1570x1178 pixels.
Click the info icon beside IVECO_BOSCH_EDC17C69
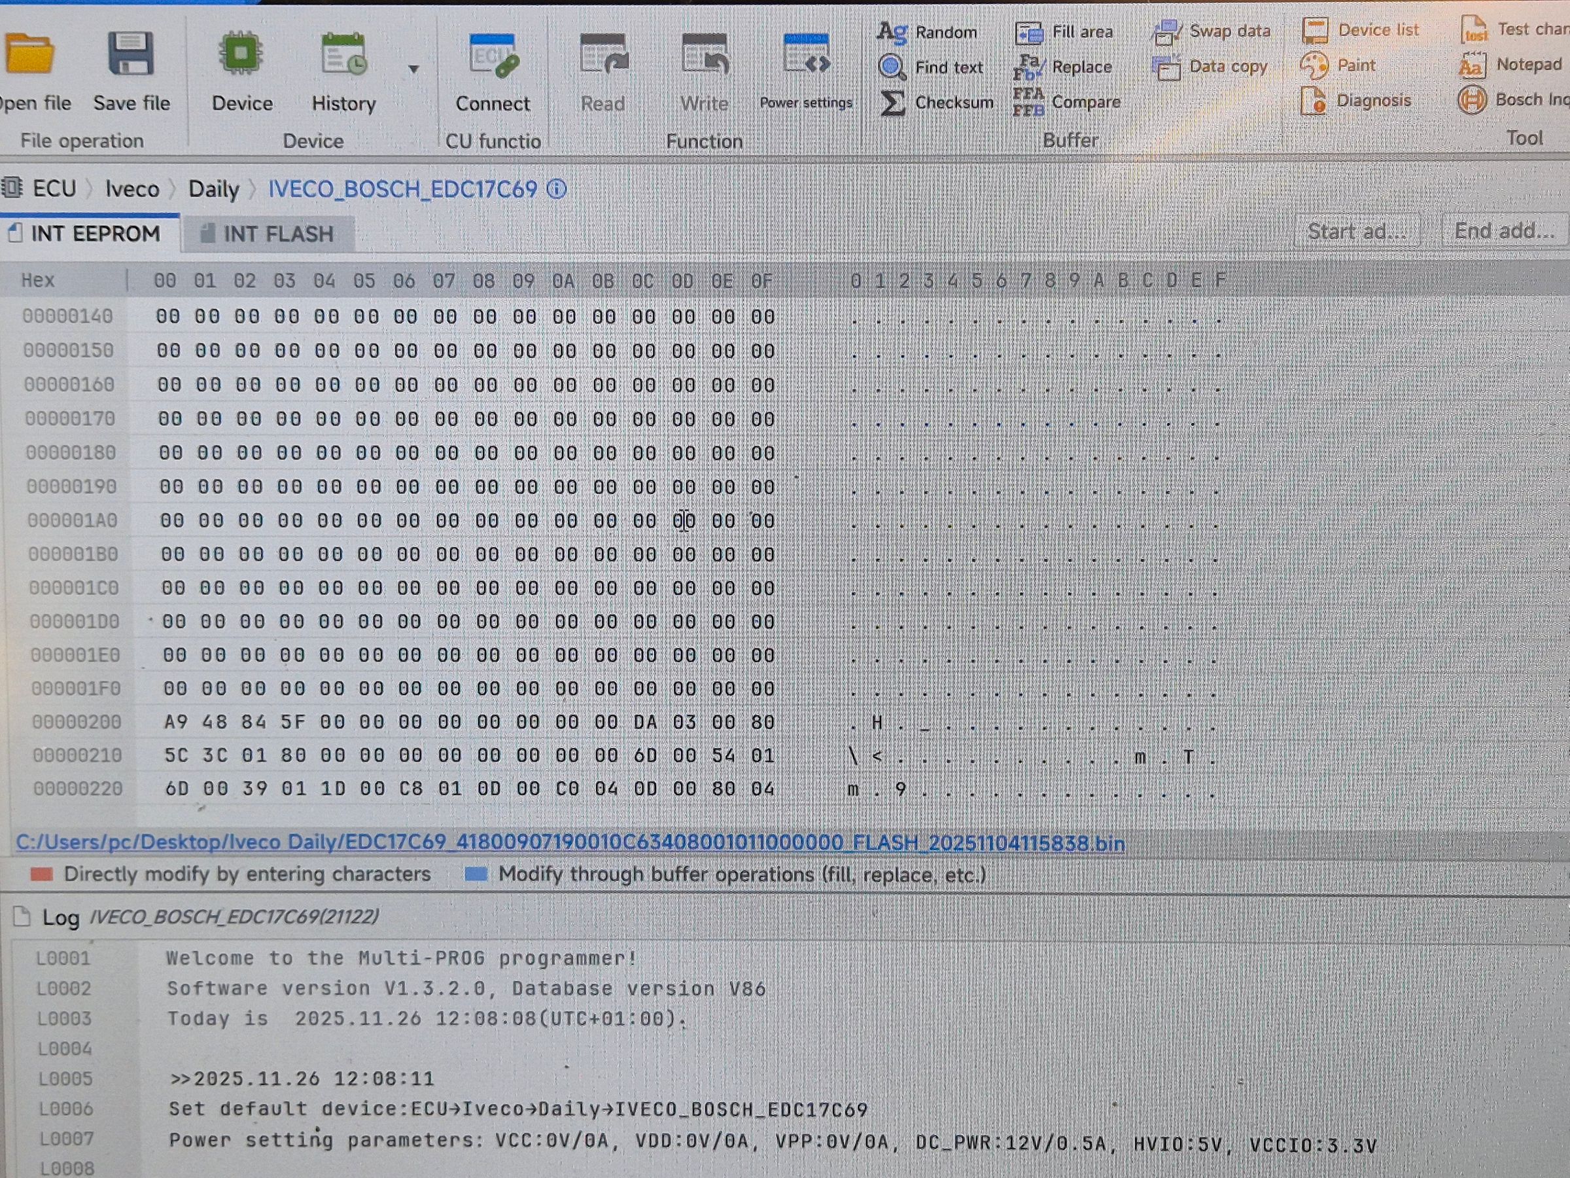[x=557, y=189]
